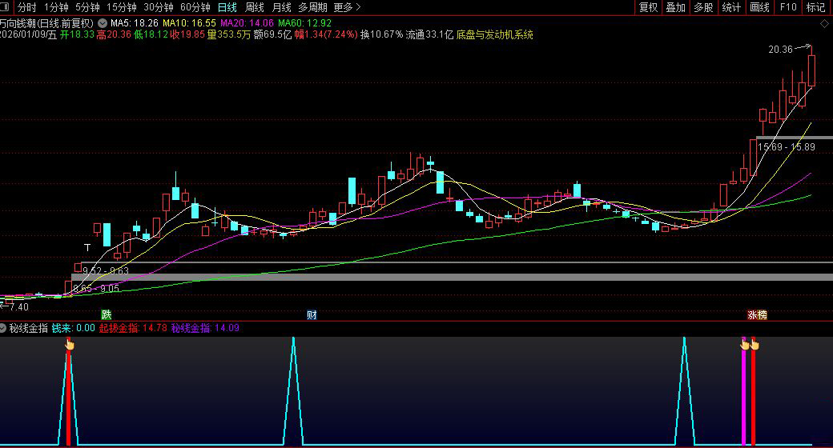Viewport: 833px width, 448px height.
Task: Switch to the 15分钟 chart
Action: coord(122,7)
